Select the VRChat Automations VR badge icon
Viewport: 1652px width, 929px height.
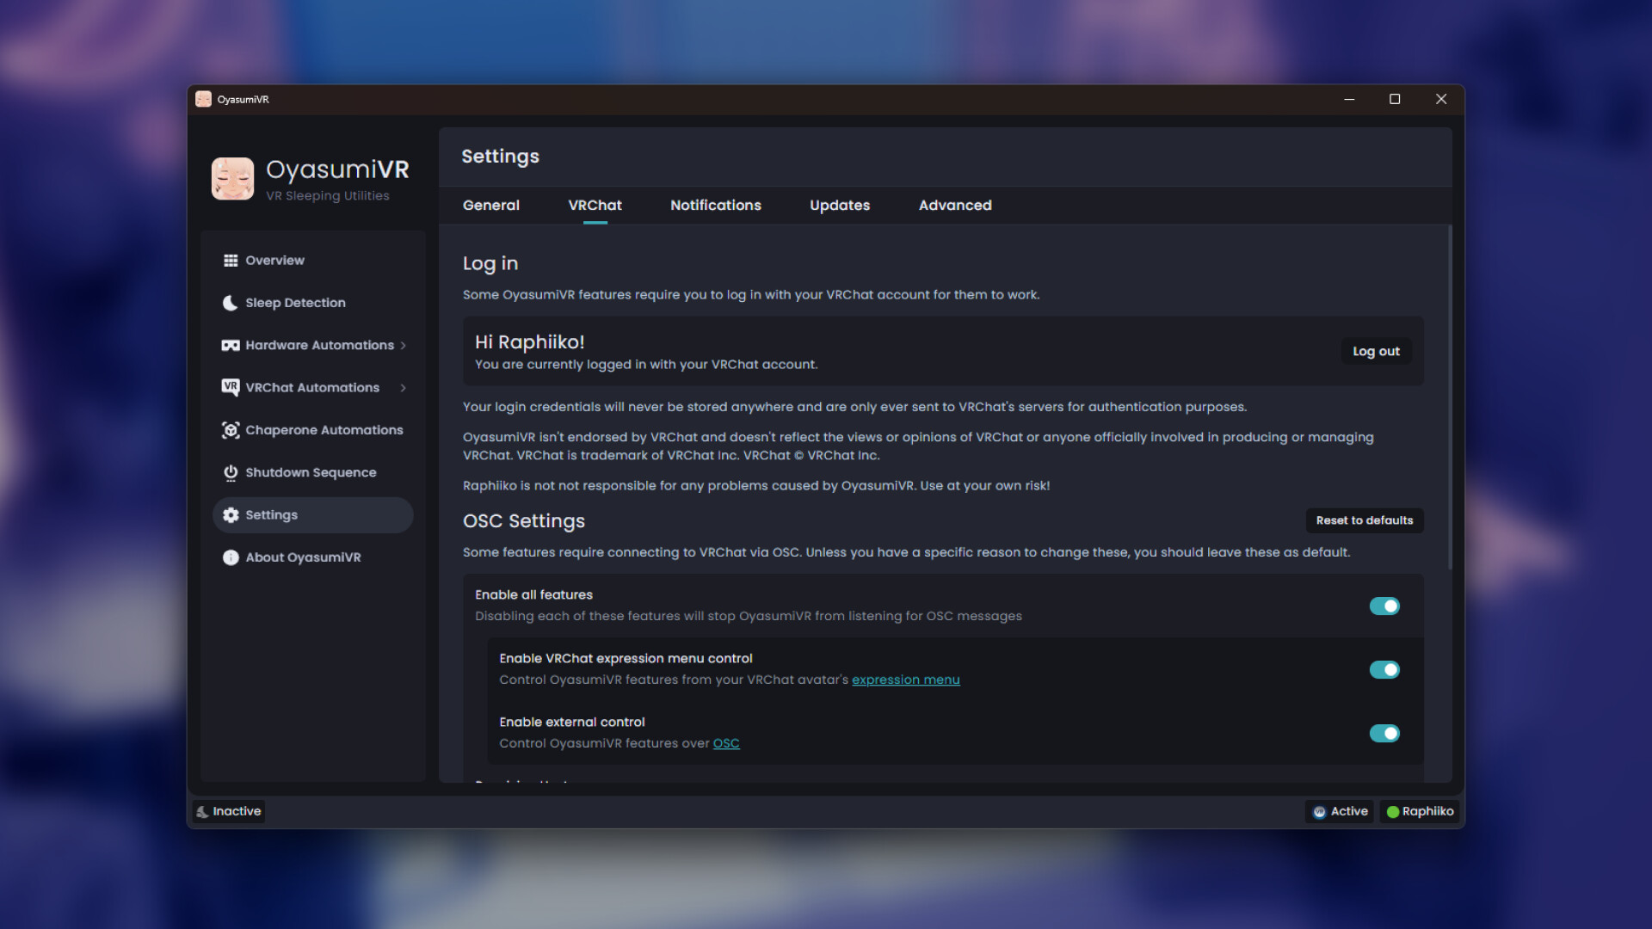pyautogui.click(x=230, y=387)
